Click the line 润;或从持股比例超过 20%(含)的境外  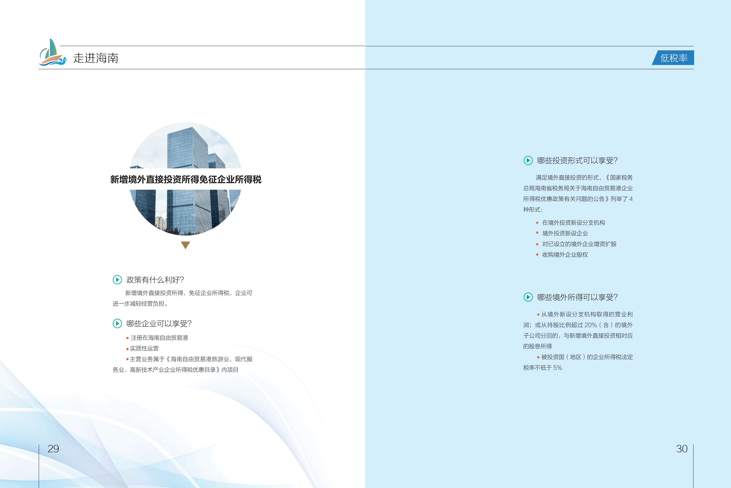[x=578, y=325]
